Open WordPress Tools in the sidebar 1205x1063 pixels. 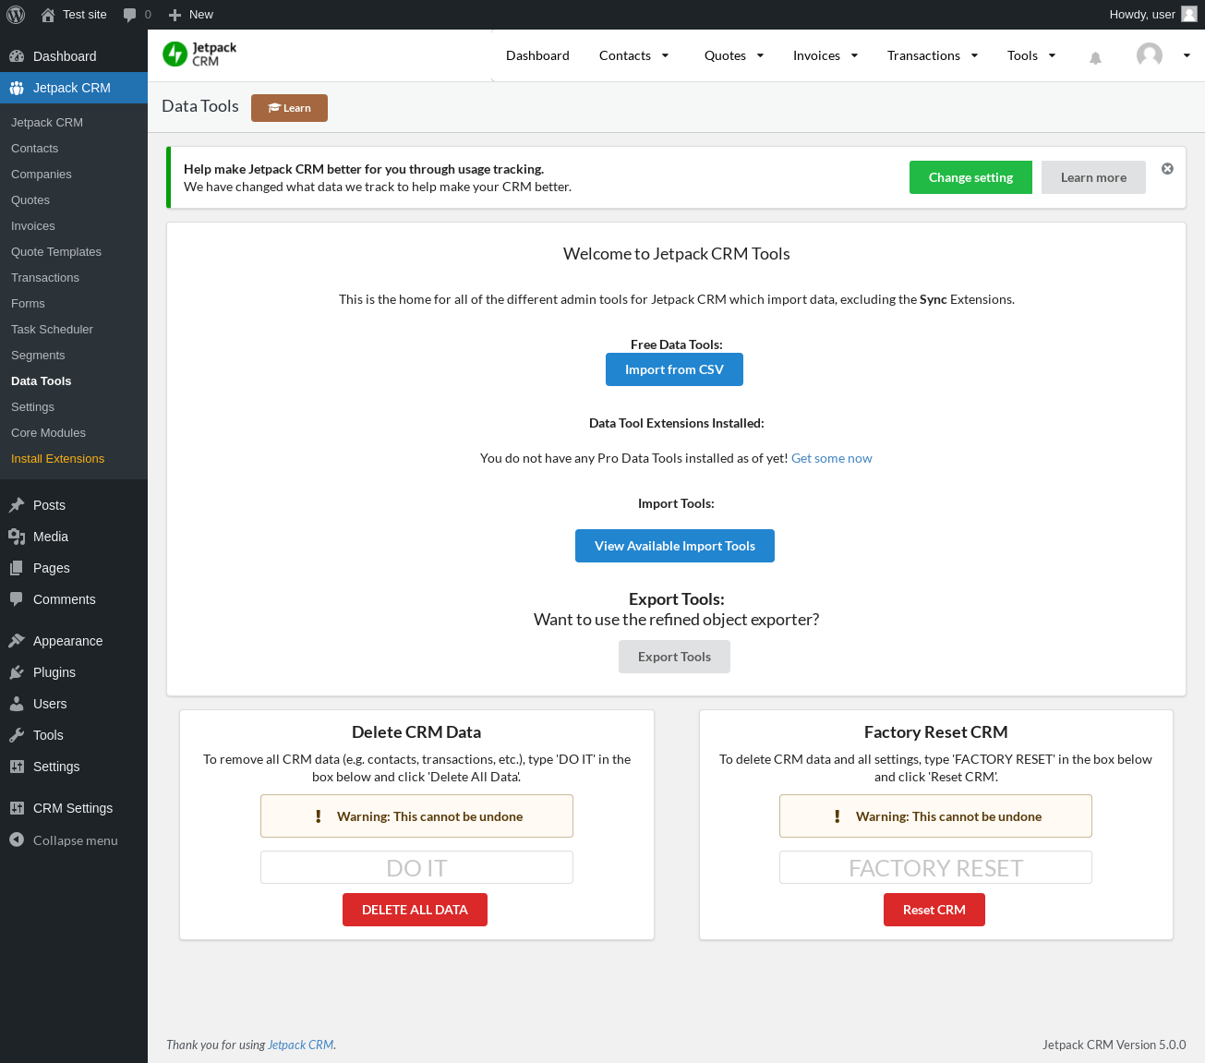pos(74,735)
